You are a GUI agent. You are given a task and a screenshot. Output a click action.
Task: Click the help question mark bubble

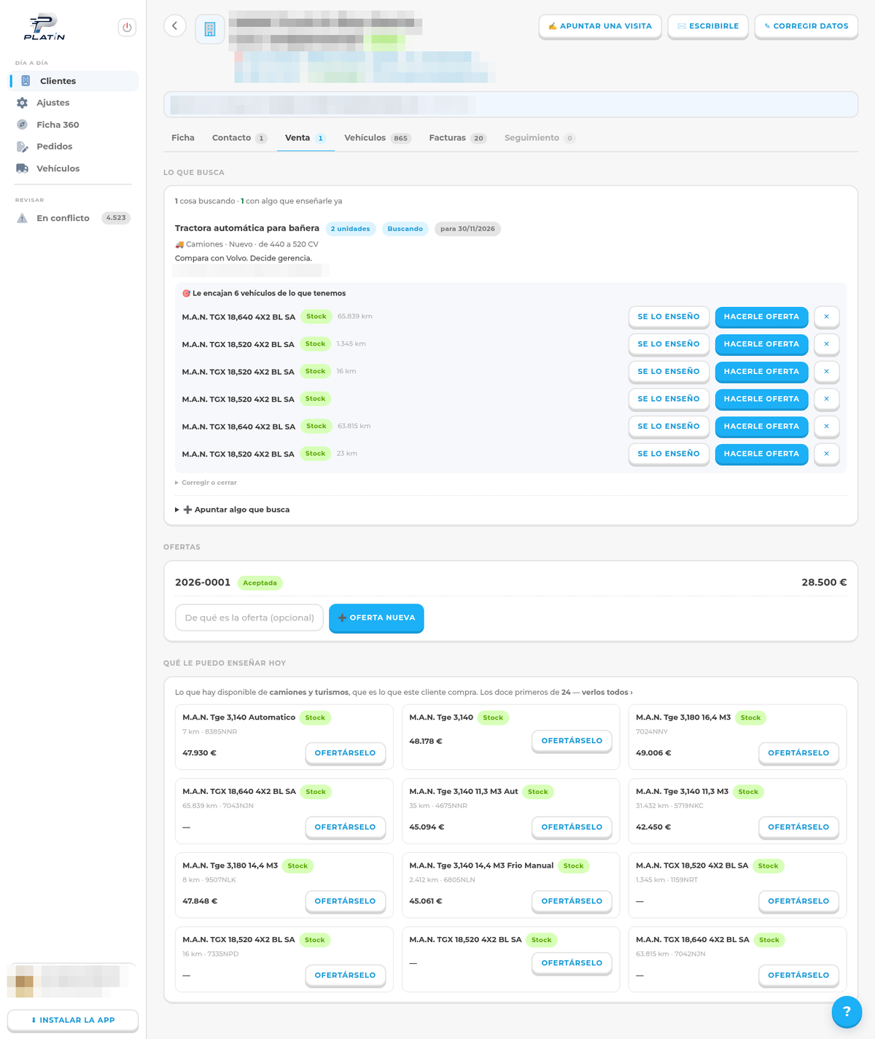coord(847,1011)
